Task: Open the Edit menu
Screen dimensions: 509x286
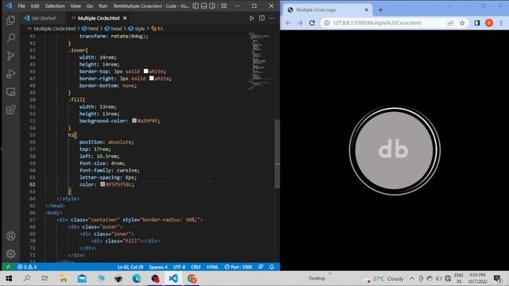Action: tap(35, 6)
